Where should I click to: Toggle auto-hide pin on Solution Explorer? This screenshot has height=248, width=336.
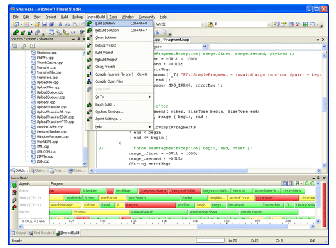click(78, 39)
